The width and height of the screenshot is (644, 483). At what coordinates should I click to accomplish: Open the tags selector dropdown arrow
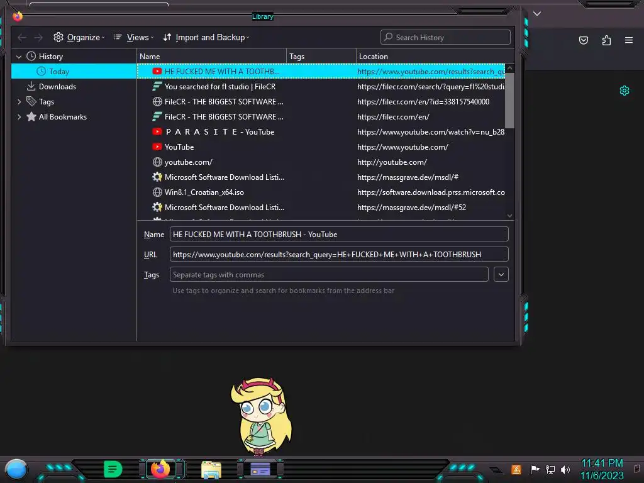coord(501,274)
